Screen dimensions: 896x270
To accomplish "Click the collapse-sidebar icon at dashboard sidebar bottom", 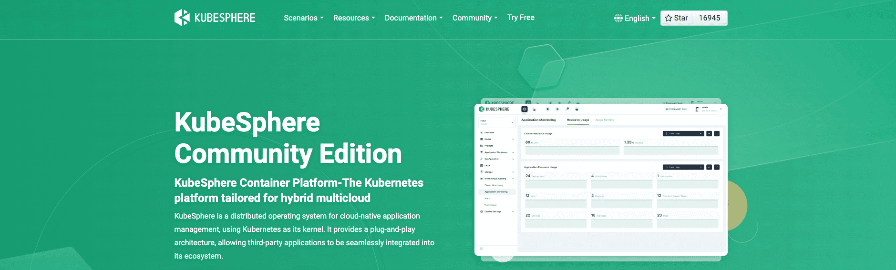I will pos(482,249).
